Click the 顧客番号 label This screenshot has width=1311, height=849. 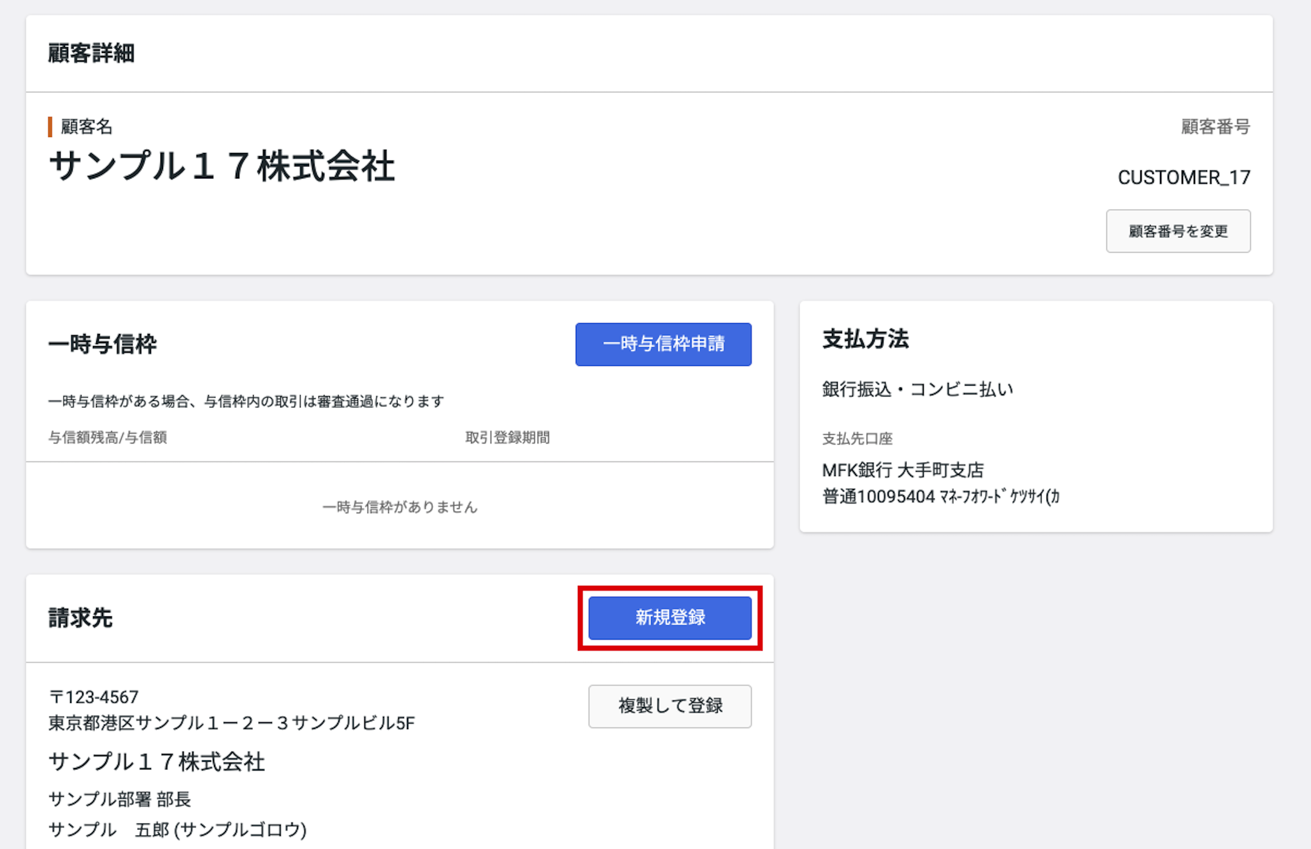pyautogui.click(x=1215, y=127)
